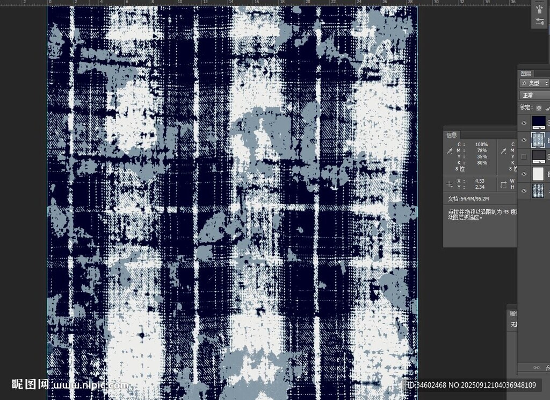Toggle visibility of the selected pattern layer
This screenshot has height=400, width=550.
pyautogui.click(x=524, y=140)
